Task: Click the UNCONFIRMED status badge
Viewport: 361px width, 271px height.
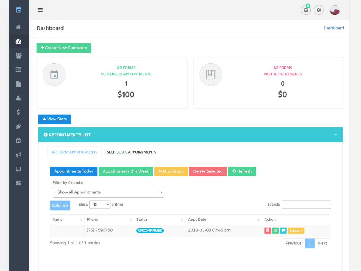Action: click(150, 231)
